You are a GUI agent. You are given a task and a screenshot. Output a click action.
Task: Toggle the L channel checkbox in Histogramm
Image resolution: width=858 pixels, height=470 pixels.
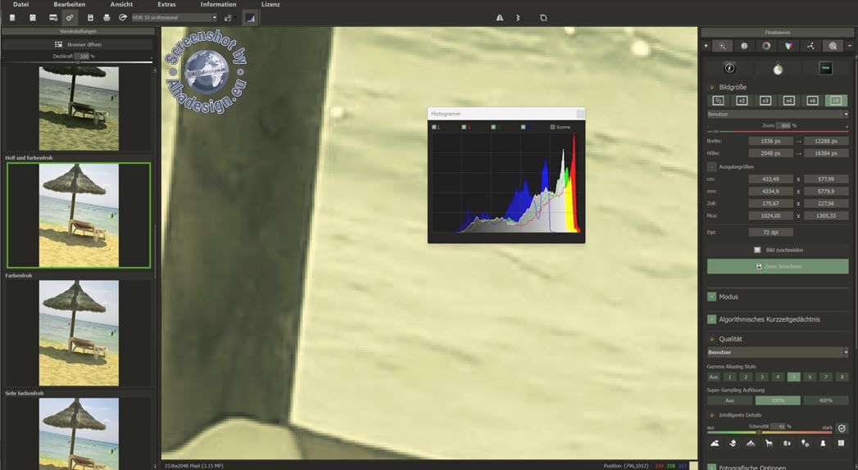tap(434, 127)
